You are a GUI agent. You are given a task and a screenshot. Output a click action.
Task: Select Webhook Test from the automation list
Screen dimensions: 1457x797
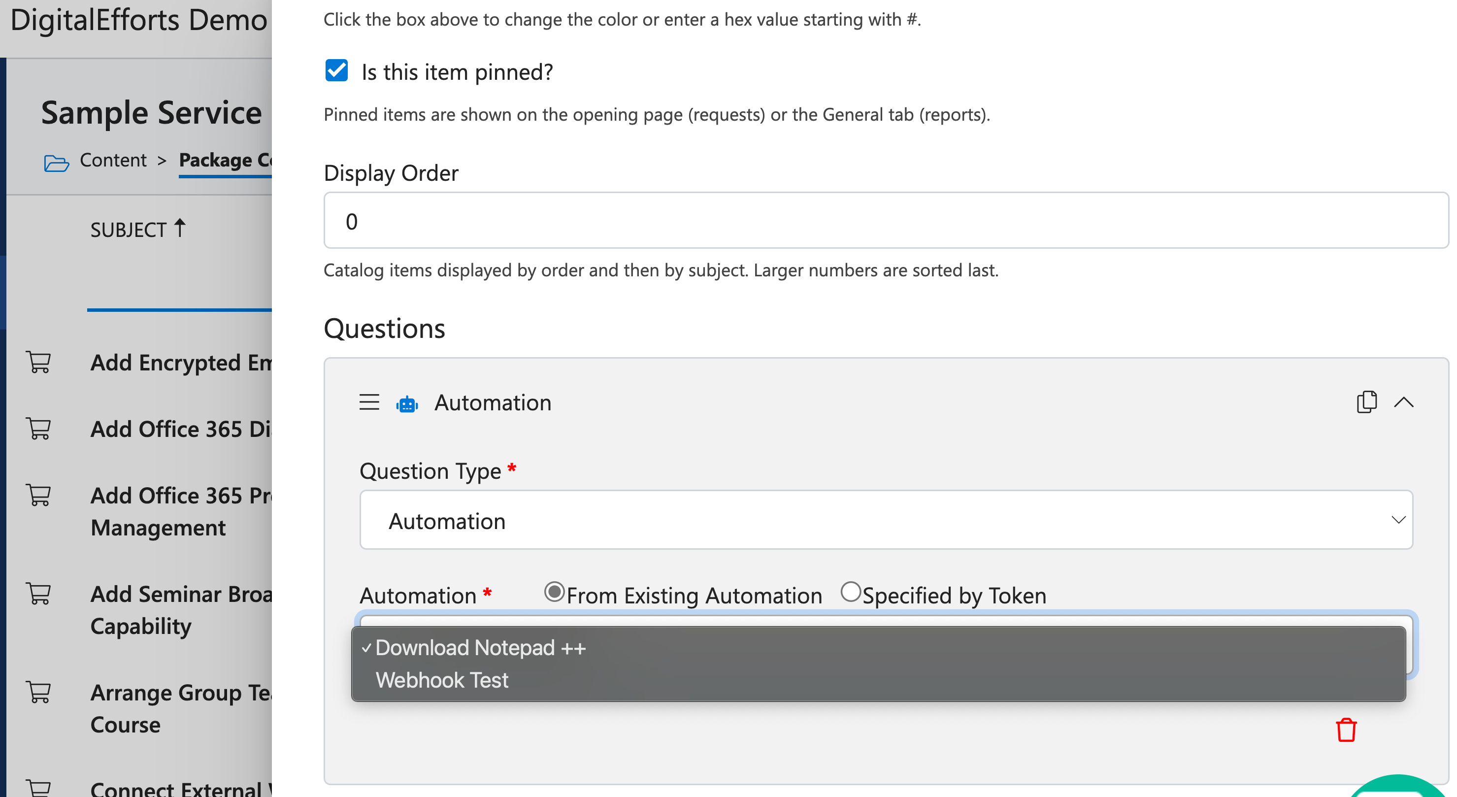(x=442, y=679)
